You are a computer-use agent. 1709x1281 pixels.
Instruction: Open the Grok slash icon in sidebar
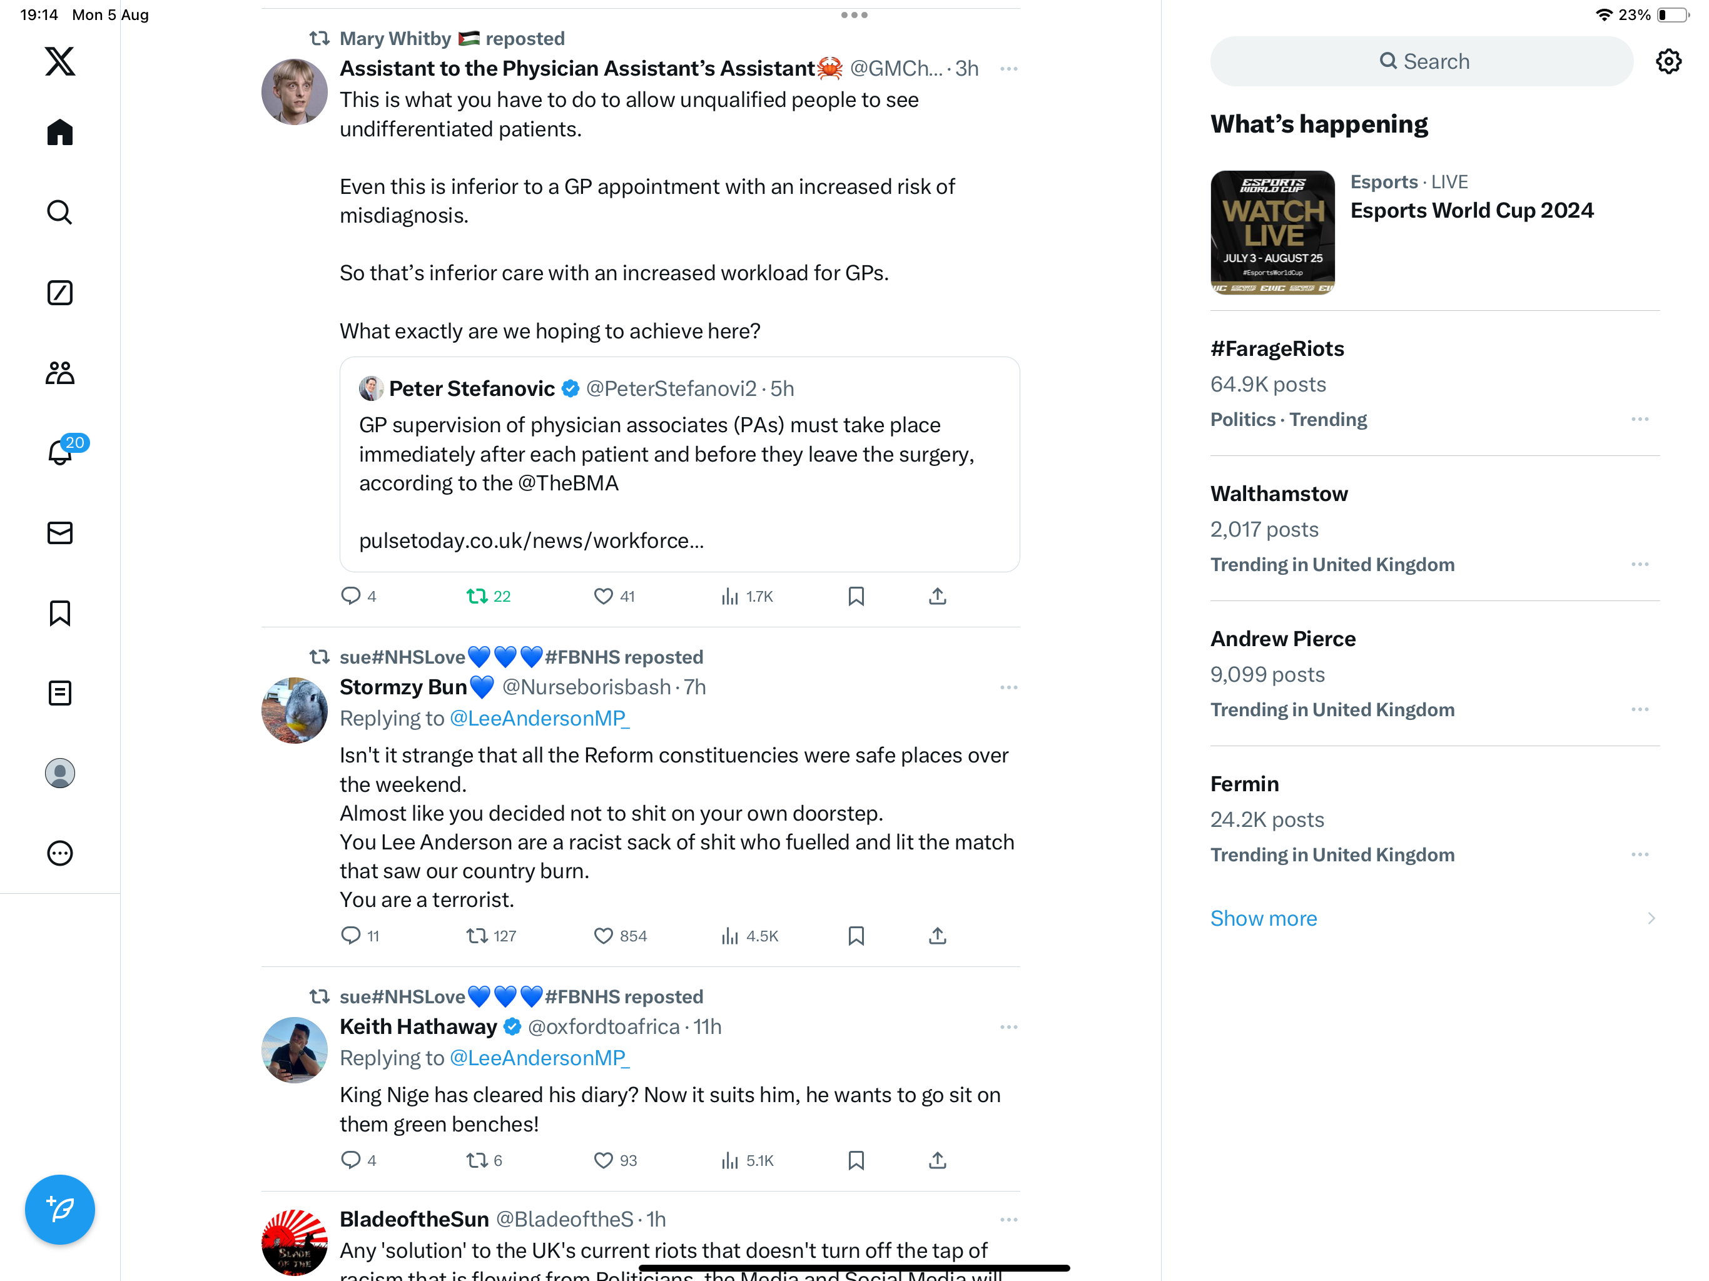pyautogui.click(x=60, y=293)
